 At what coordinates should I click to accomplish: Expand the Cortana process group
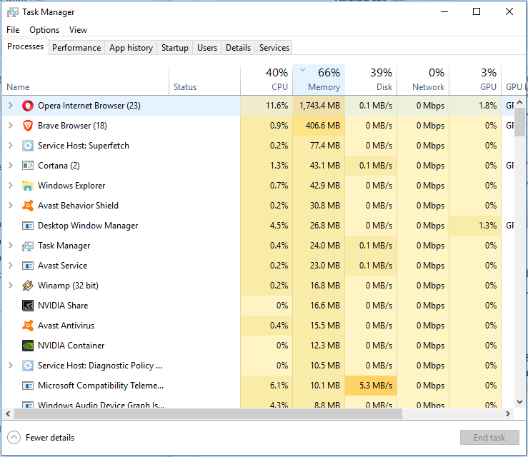11,166
